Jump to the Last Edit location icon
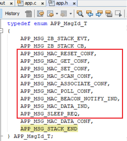127x141 pixels. (40, 14)
